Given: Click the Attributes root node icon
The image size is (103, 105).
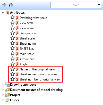Looking at the screenshot, I should pyautogui.click(x=7, y=13).
